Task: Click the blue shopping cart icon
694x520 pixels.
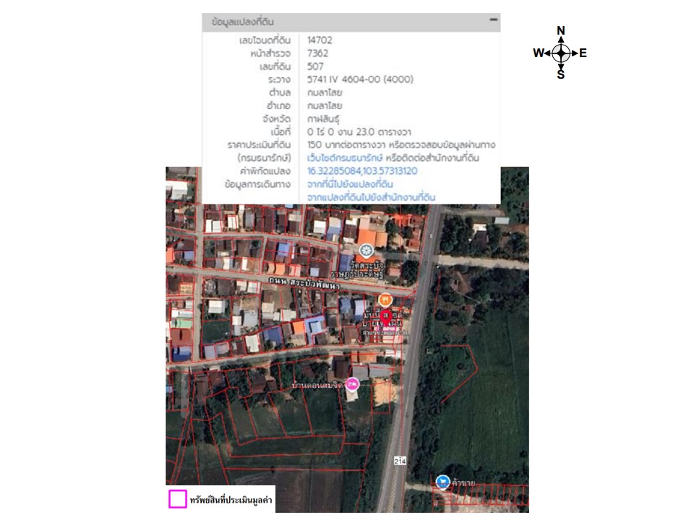Action: coord(442,481)
